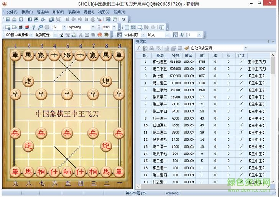Sort by the 分数 column header

[x=176, y=56]
